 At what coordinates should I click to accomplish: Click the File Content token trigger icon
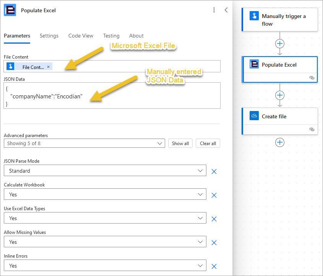click(x=10, y=67)
